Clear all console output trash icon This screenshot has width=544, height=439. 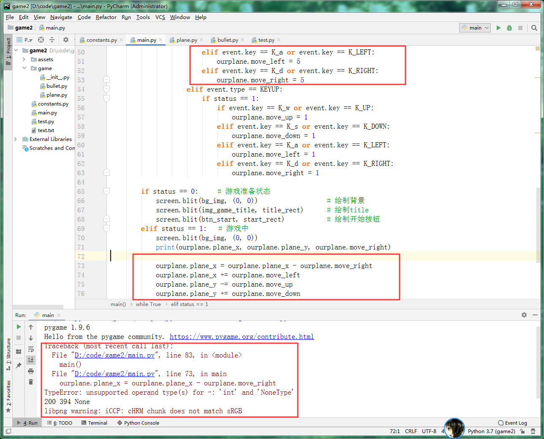31,382
